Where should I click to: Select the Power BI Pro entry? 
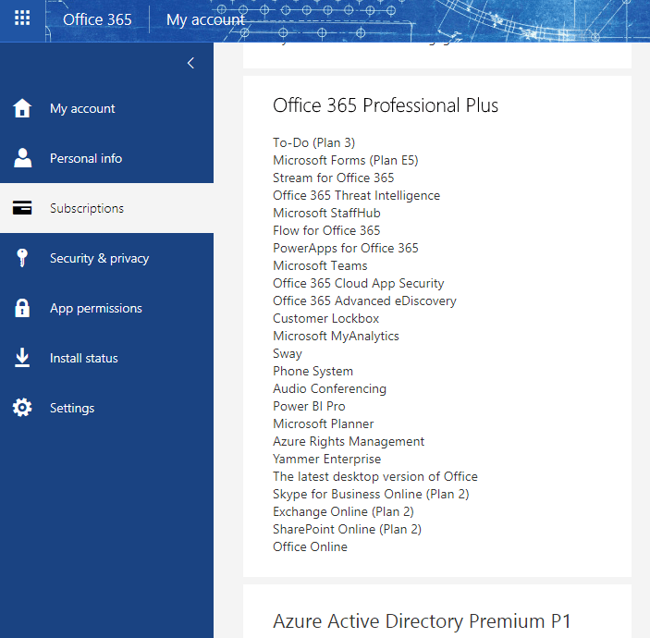tap(309, 406)
